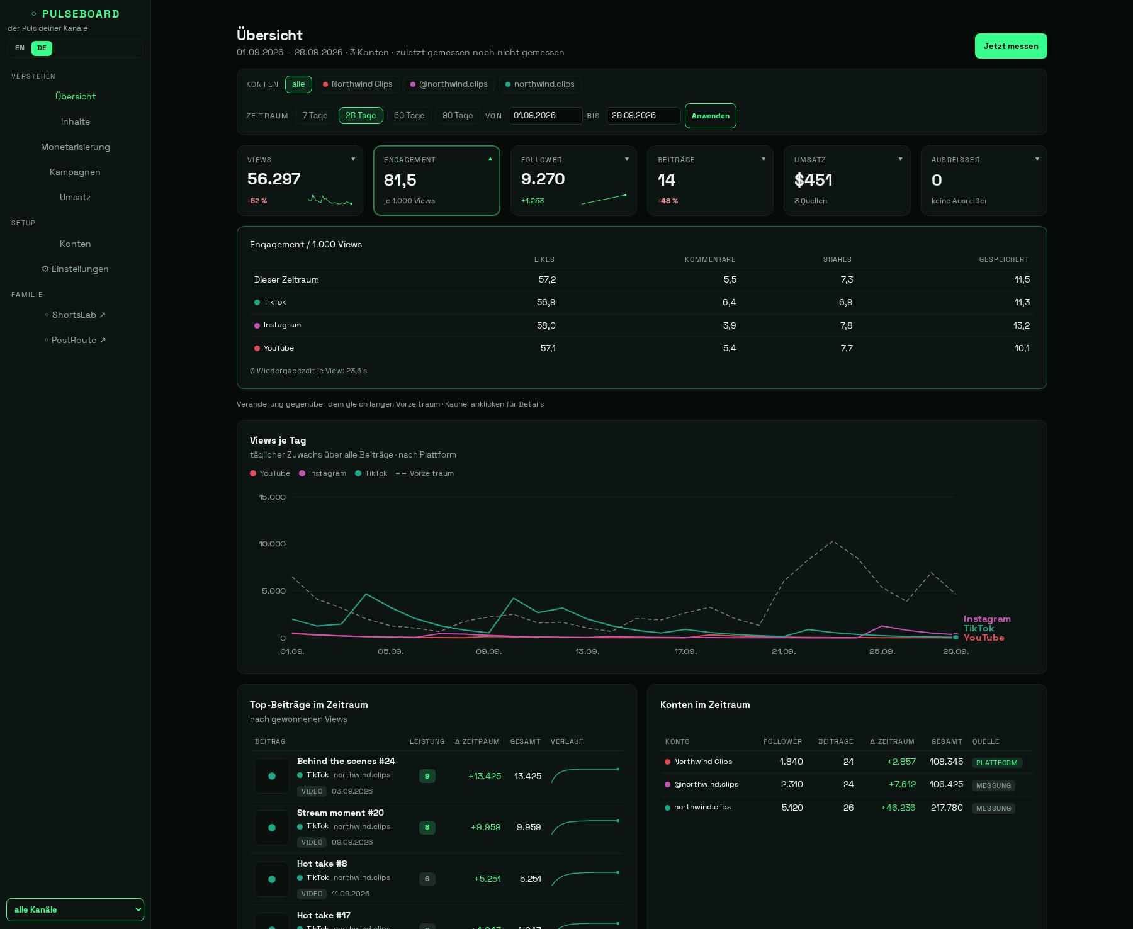Viewport: 1133px width, 929px height.
Task: Sort accounts table by Follower column
Action: tap(782, 741)
